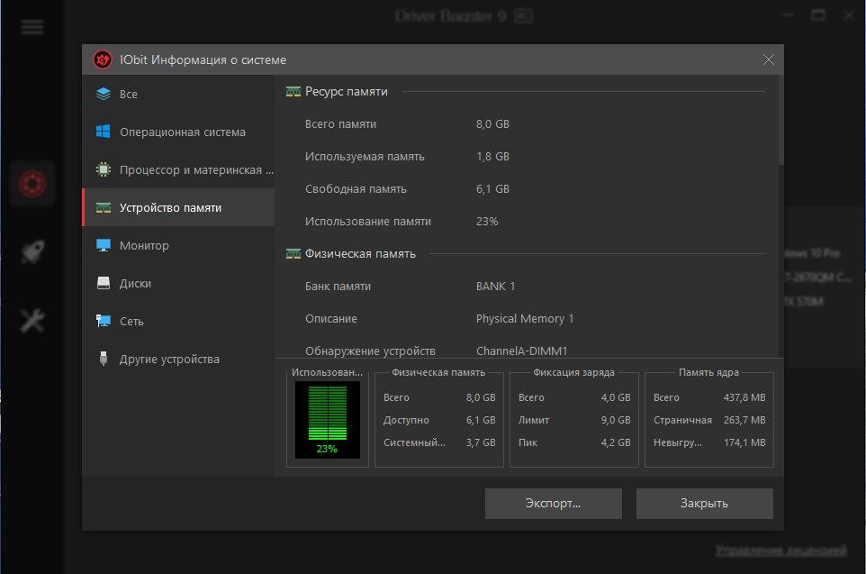Click the Закрыть button
The width and height of the screenshot is (866, 574).
pos(704,503)
